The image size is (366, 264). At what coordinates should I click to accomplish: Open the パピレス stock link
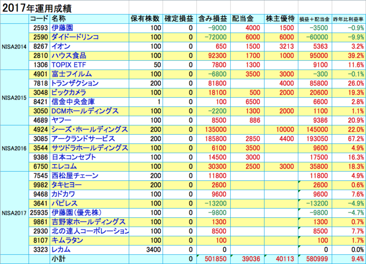point(64,203)
